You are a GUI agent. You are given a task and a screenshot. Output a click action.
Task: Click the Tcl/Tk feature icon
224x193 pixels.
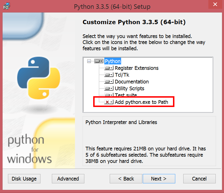click(109, 75)
